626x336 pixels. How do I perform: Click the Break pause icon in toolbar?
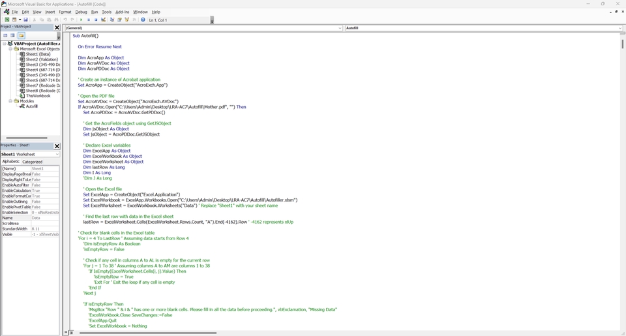(89, 20)
